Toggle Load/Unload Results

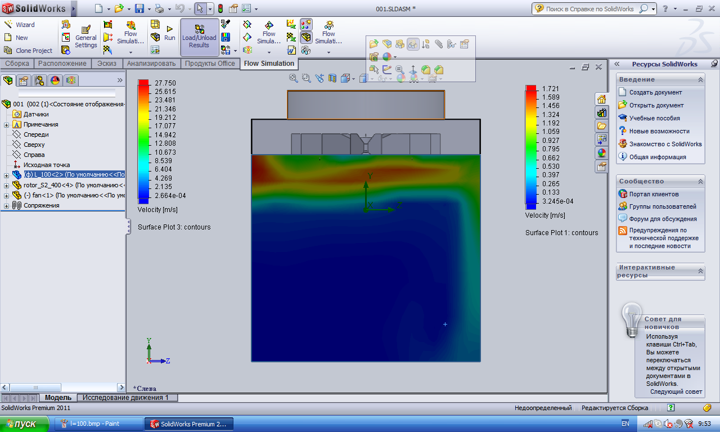pyautogui.click(x=199, y=37)
